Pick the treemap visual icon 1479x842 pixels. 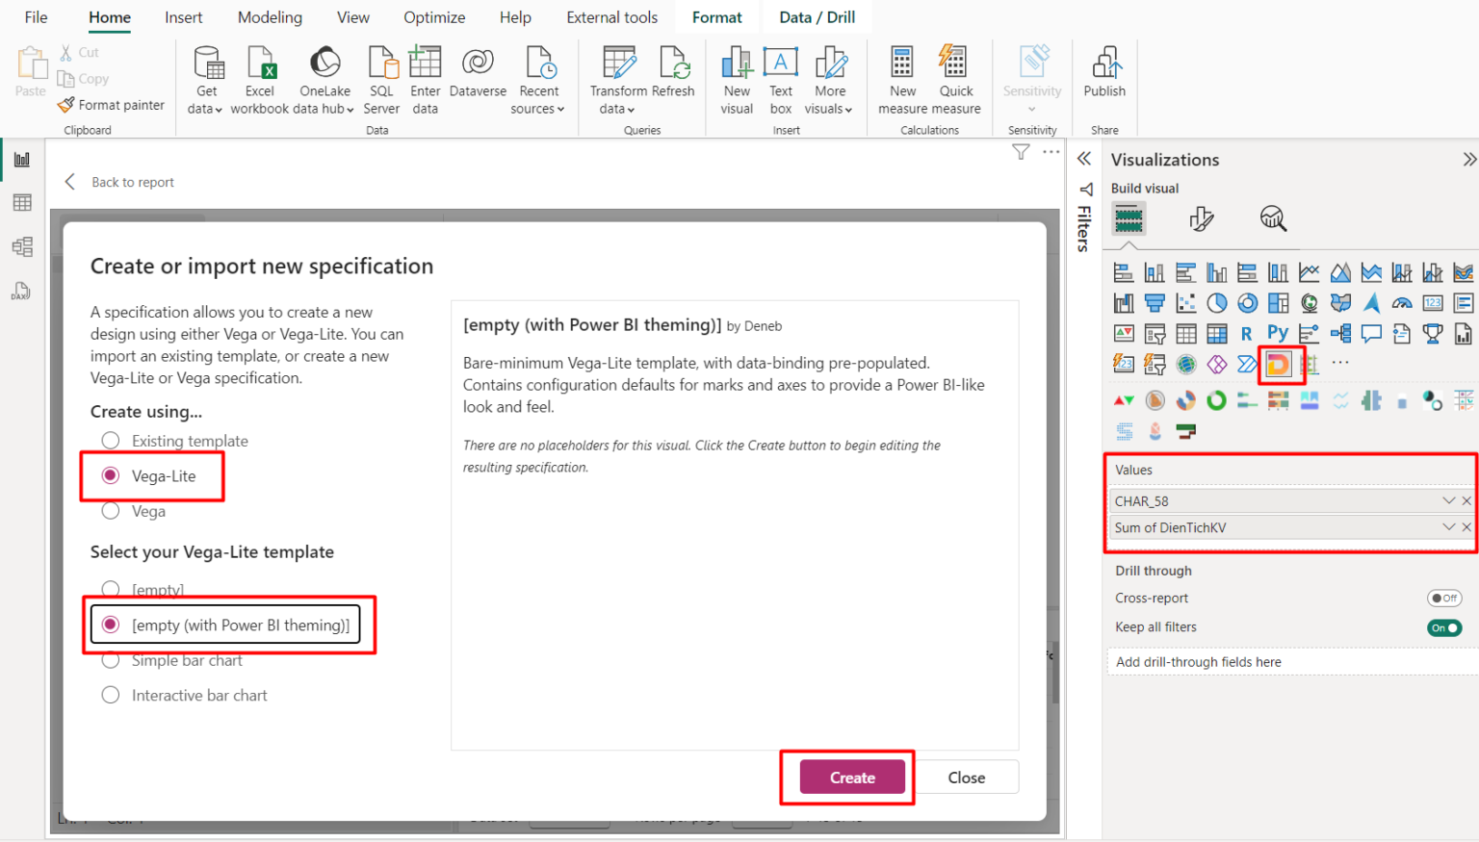[x=1278, y=303]
